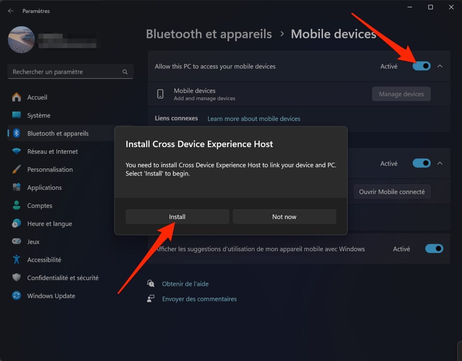
Task: Toggle the second Activé switch above Ouvrir Mobile connecté
Action: point(422,163)
